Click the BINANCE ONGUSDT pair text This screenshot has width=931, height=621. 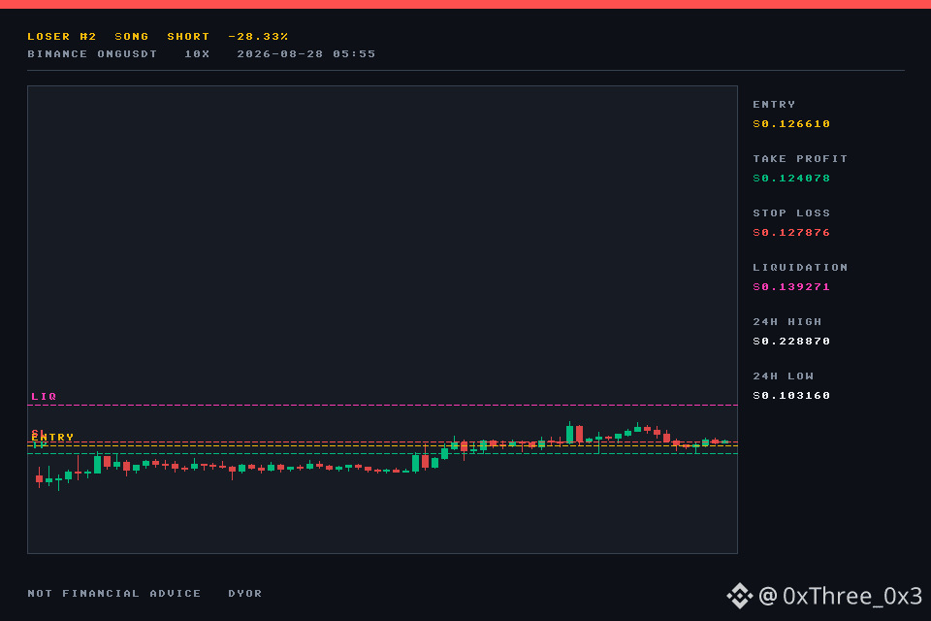coord(92,54)
